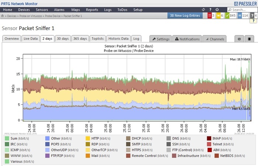Click the logout power icon

click(217, 10)
